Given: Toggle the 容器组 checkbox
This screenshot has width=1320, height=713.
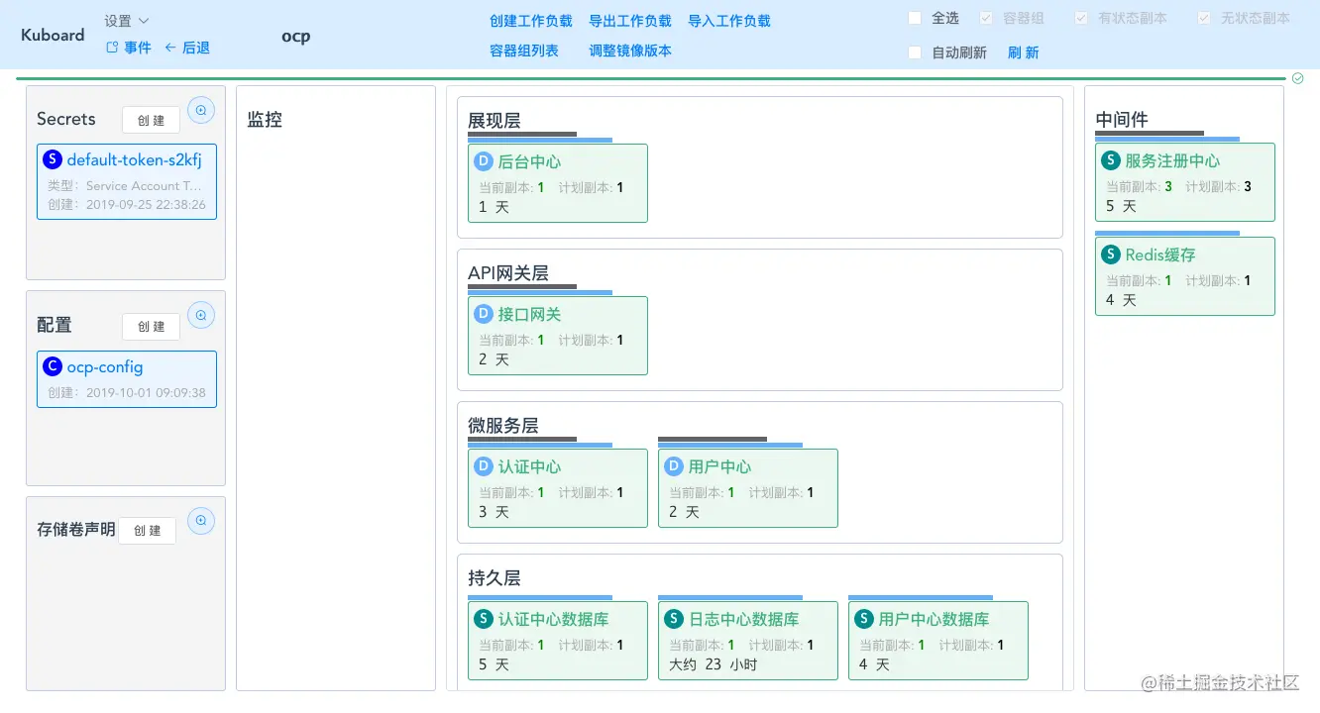Looking at the screenshot, I should pyautogui.click(x=986, y=17).
